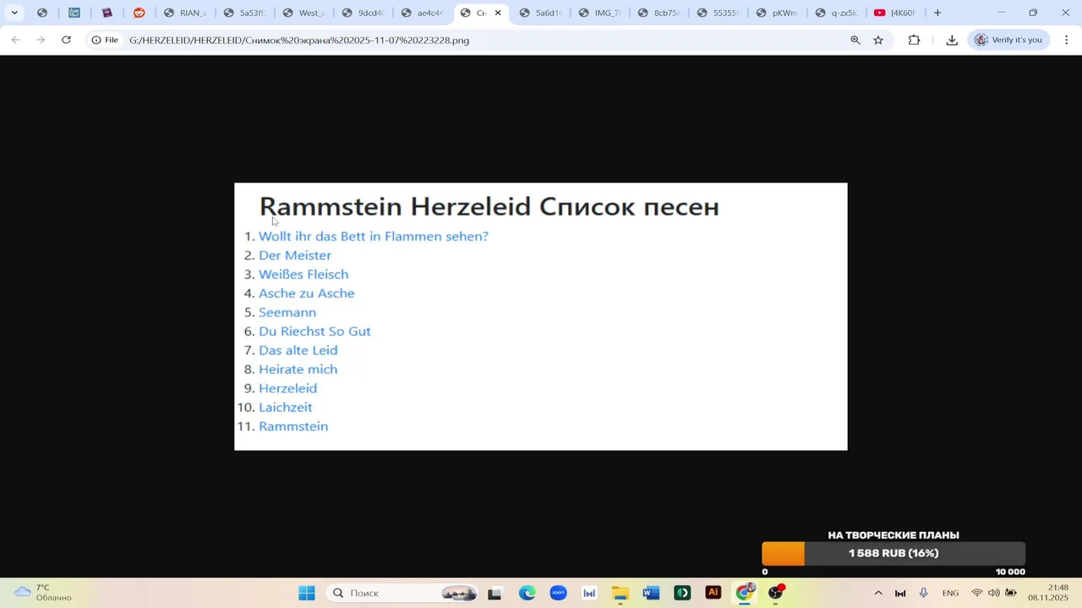
Task: Click the 'Herzeleid' song in list item 9
Action: coord(288,388)
